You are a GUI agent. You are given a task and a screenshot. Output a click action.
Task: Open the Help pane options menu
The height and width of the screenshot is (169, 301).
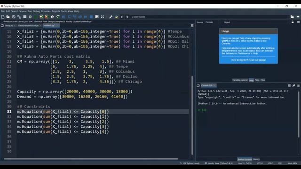pos(298,22)
